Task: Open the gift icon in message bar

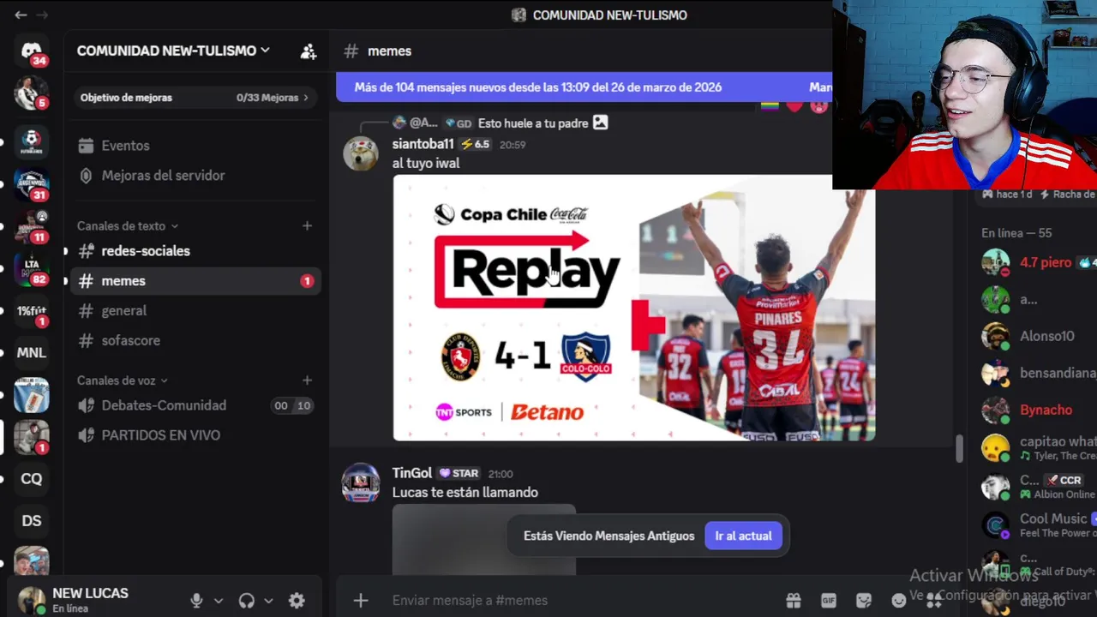Action: point(794,601)
